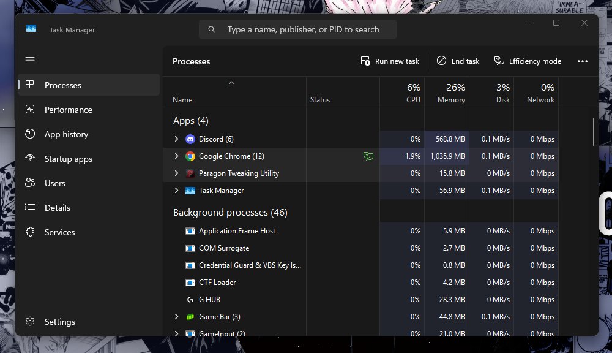Click the Application Frame Host icon
612x353 pixels.
click(190, 231)
